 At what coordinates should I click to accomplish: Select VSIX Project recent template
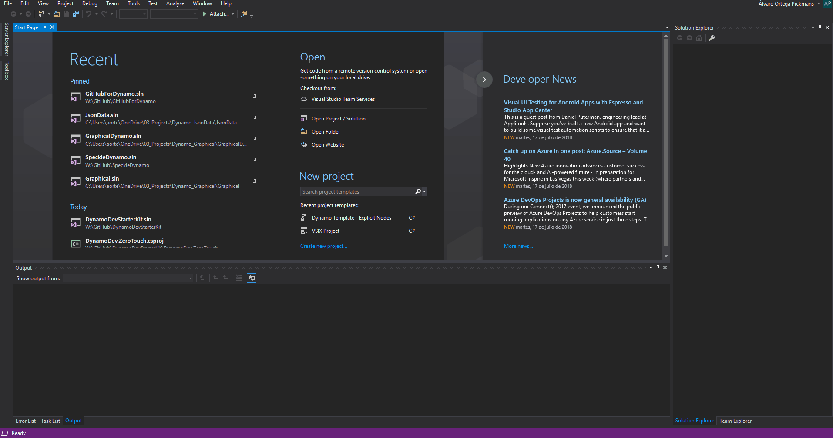pos(326,231)
